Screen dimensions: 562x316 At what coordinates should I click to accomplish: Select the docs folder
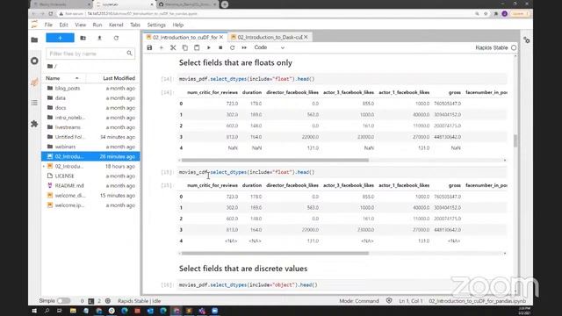pyautogui.click(x=90, y=107)
